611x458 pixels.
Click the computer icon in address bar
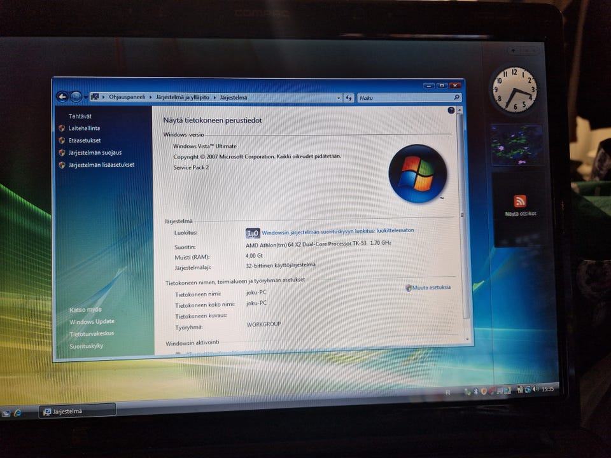[95, 97]
